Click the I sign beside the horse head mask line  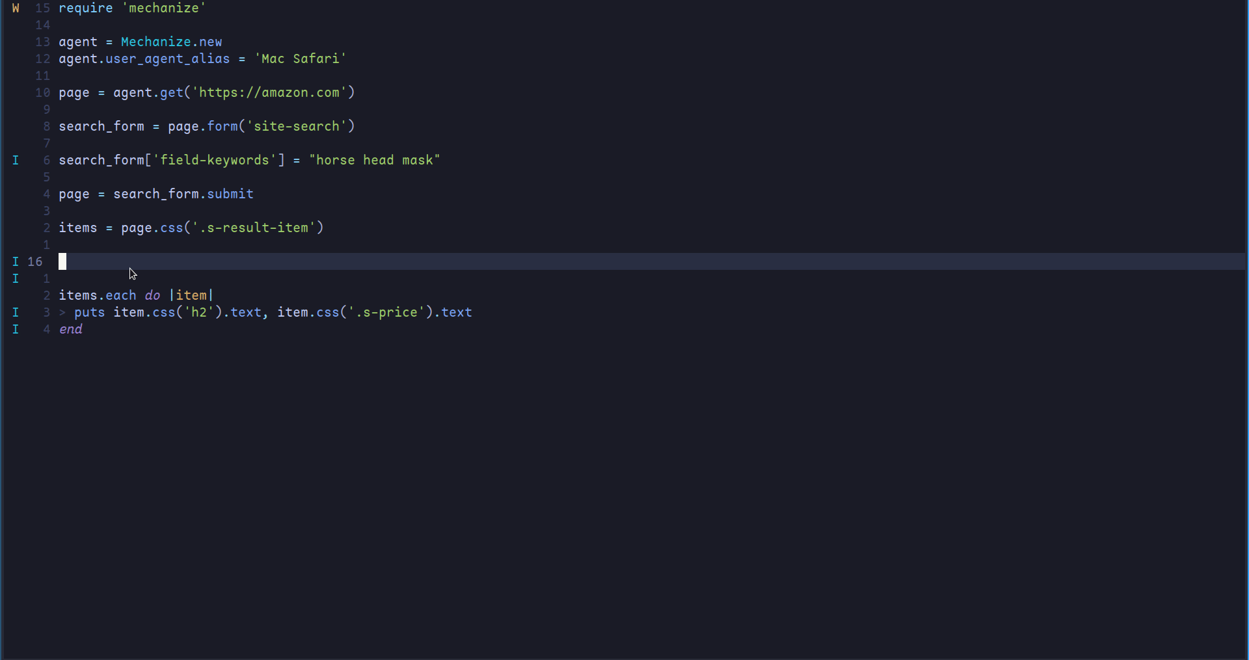point(16,160)
